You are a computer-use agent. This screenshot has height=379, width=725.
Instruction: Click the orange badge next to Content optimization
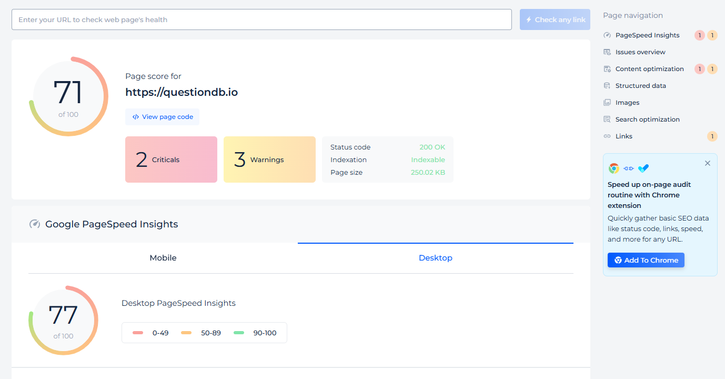[x=712, y=69]
